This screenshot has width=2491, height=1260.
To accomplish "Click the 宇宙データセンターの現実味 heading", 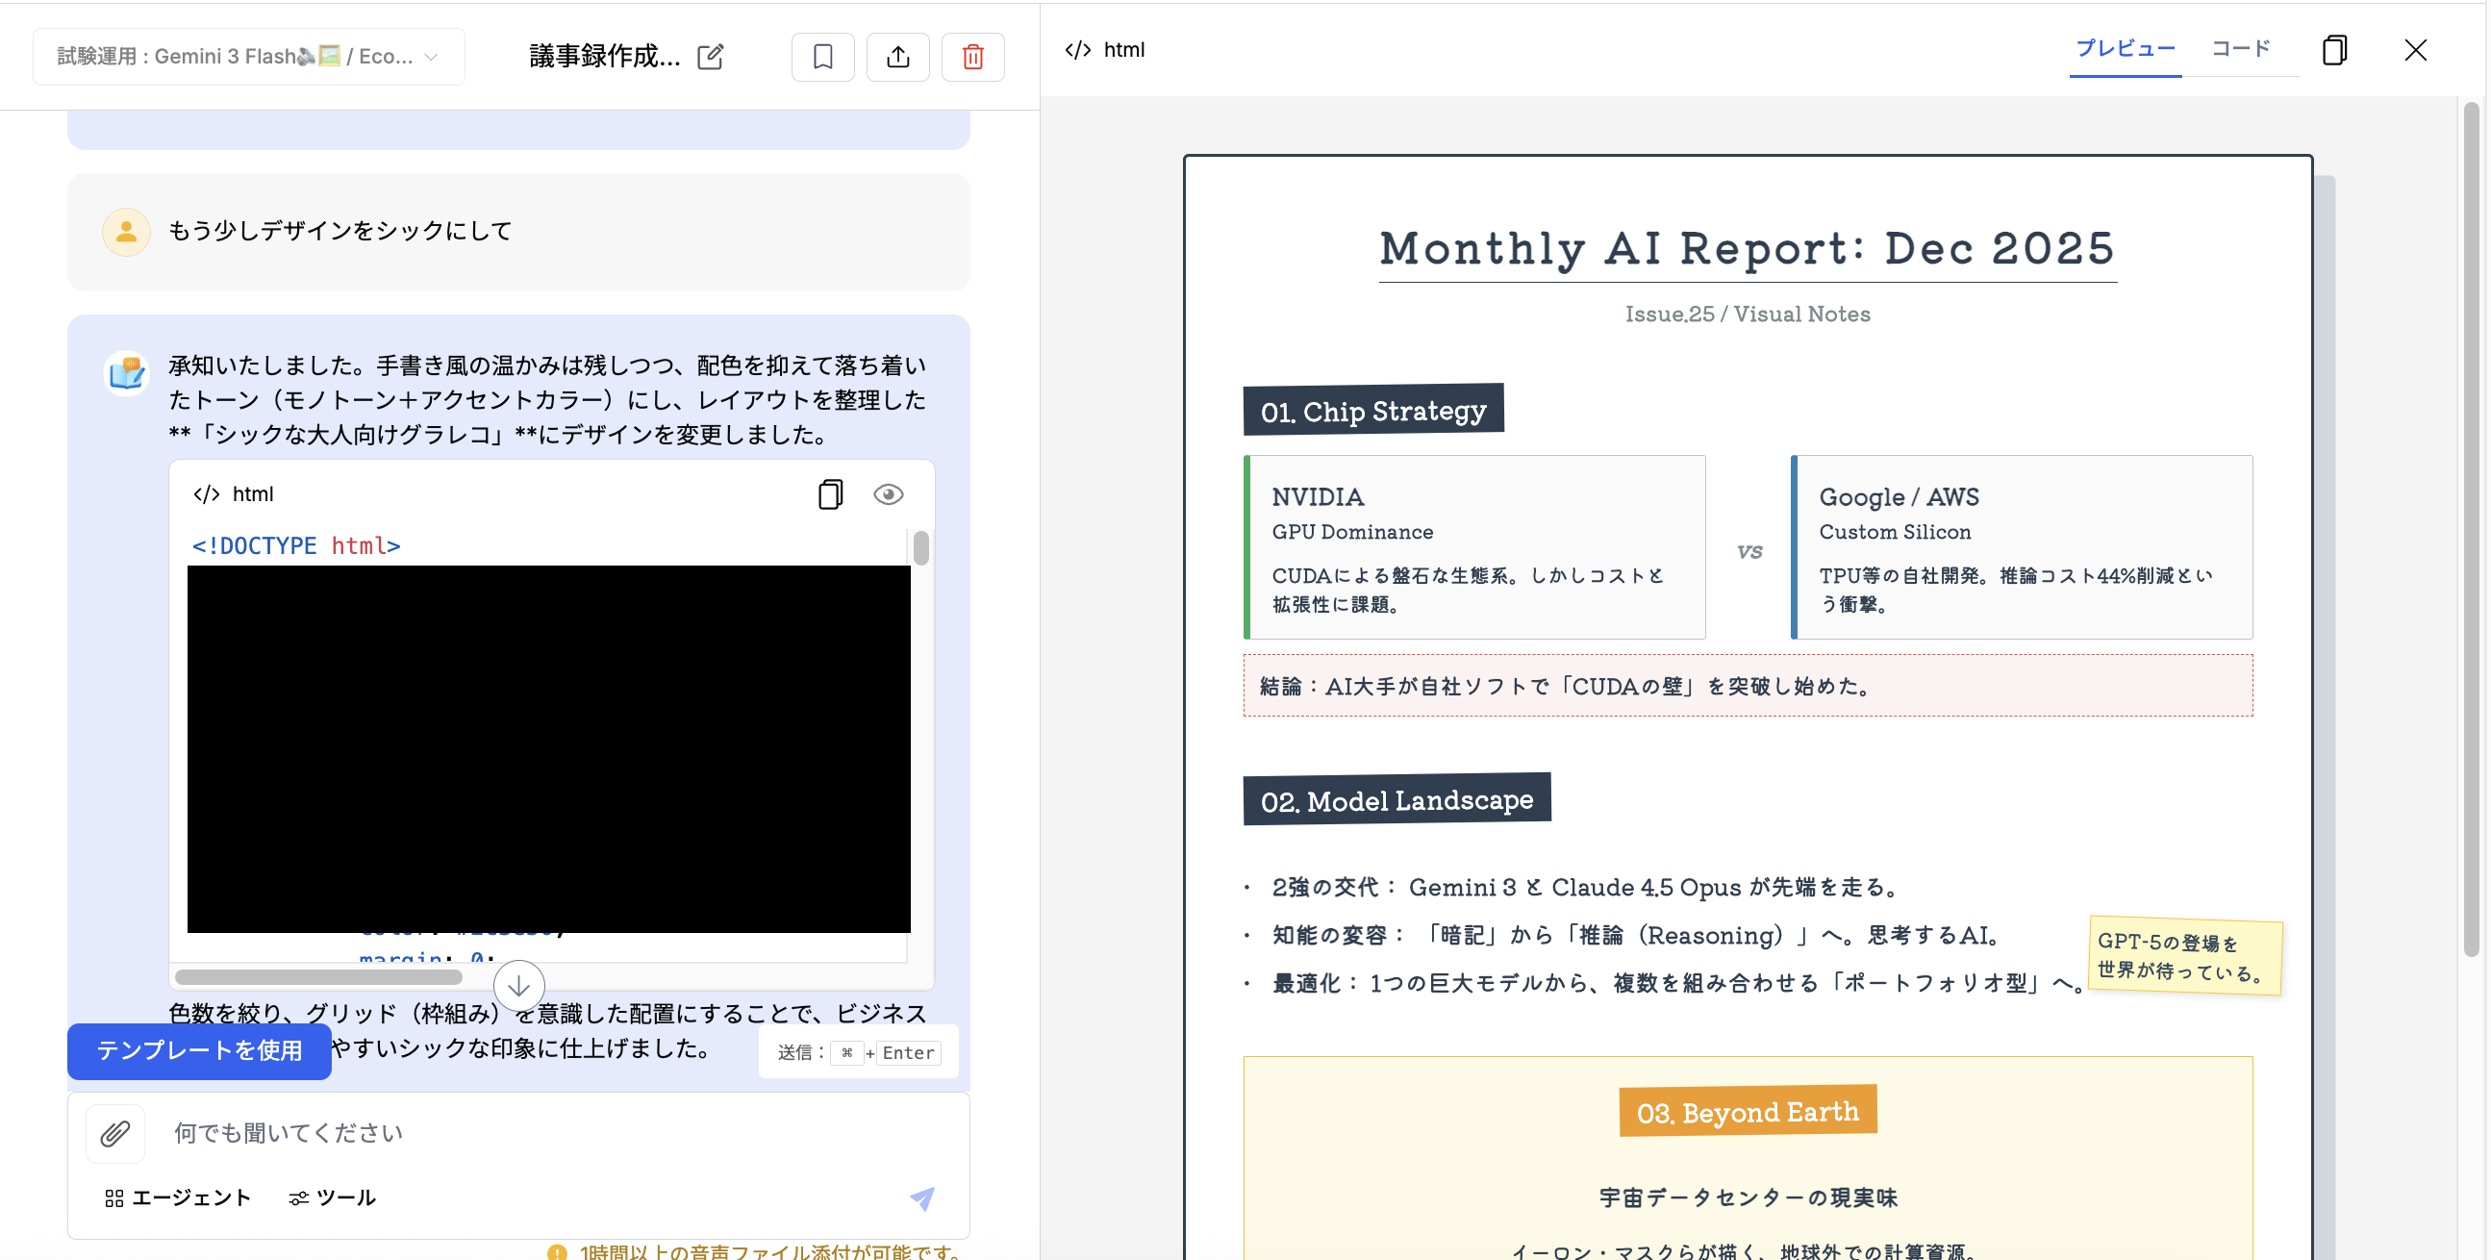I will [x=1749, y=1198].
